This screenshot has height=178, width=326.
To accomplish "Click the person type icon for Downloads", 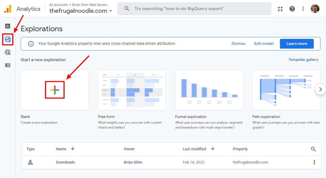I will pos(30,162).
